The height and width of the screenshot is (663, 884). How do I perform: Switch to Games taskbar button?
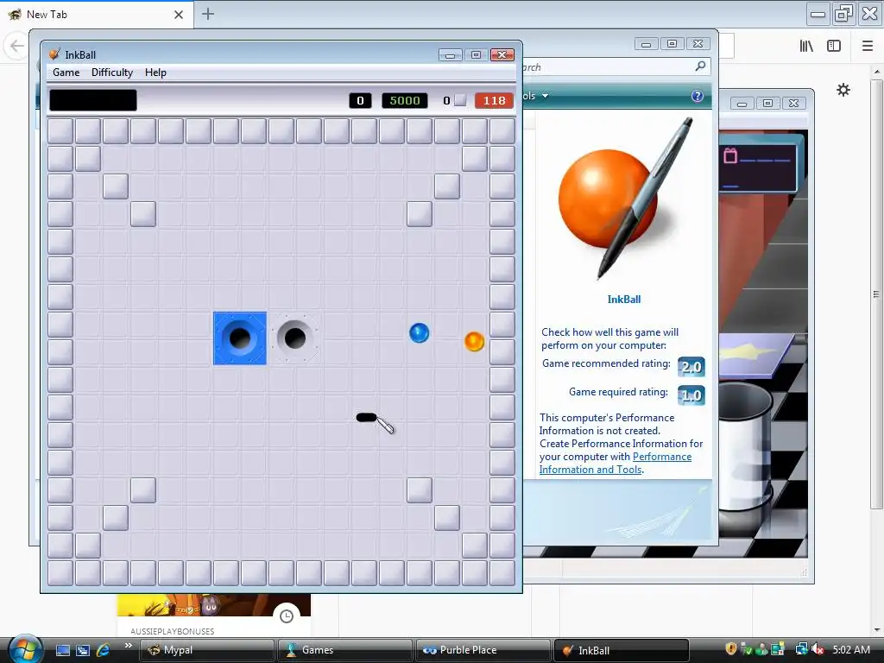coord(345,650)
